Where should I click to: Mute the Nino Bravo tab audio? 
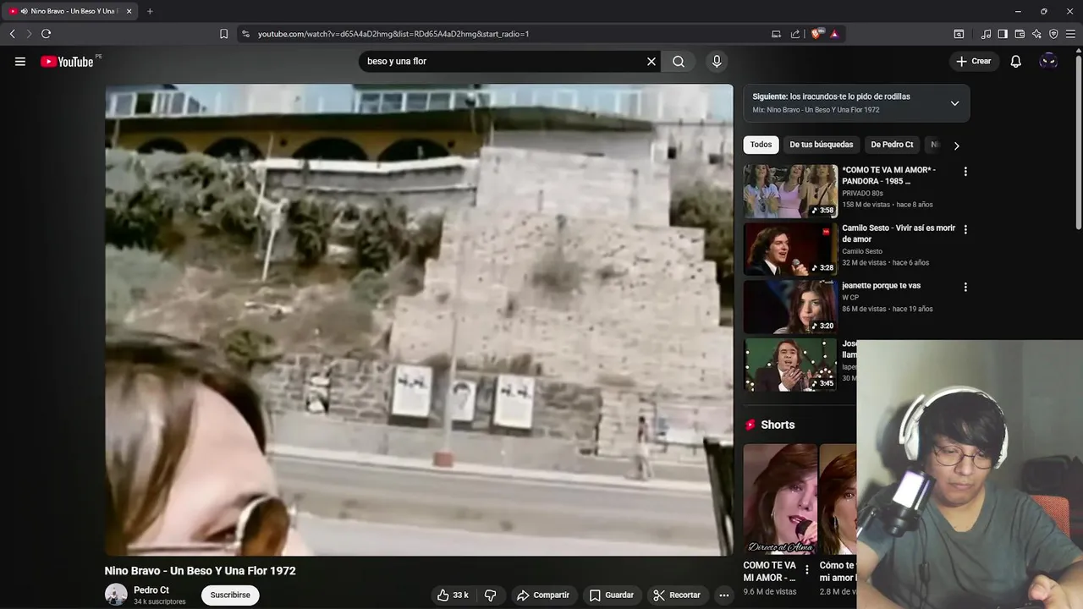pos(24,11)
